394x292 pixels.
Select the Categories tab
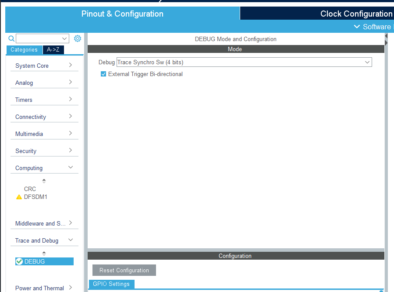click(24, 50)
